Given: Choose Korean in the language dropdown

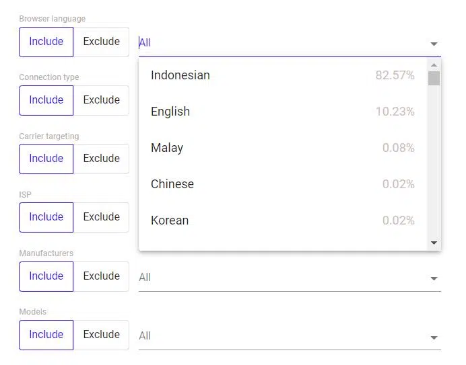Looking at the screenshot, I should 283,220.
